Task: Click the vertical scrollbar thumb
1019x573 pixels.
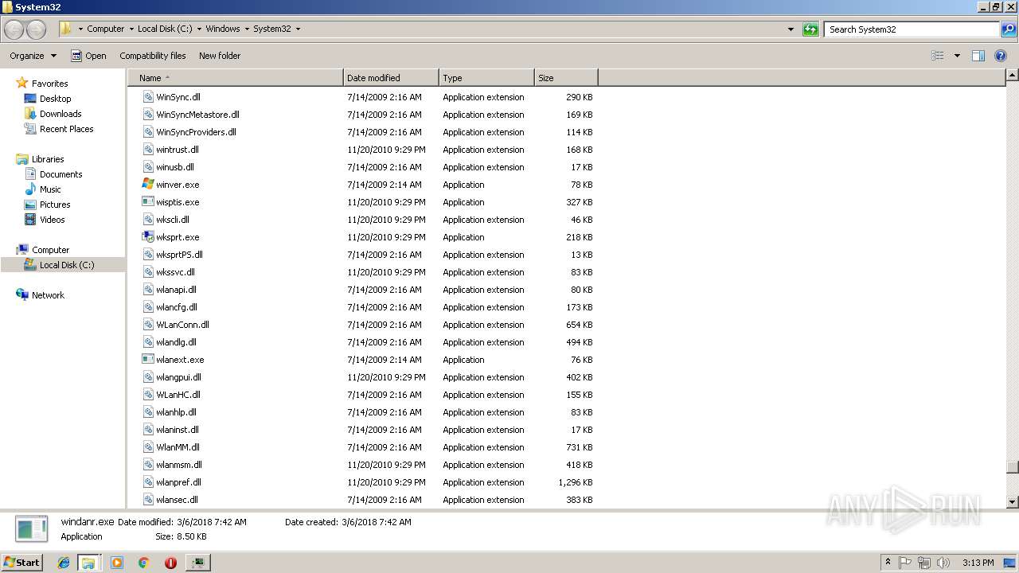Action: click(x=1013, y=467)
